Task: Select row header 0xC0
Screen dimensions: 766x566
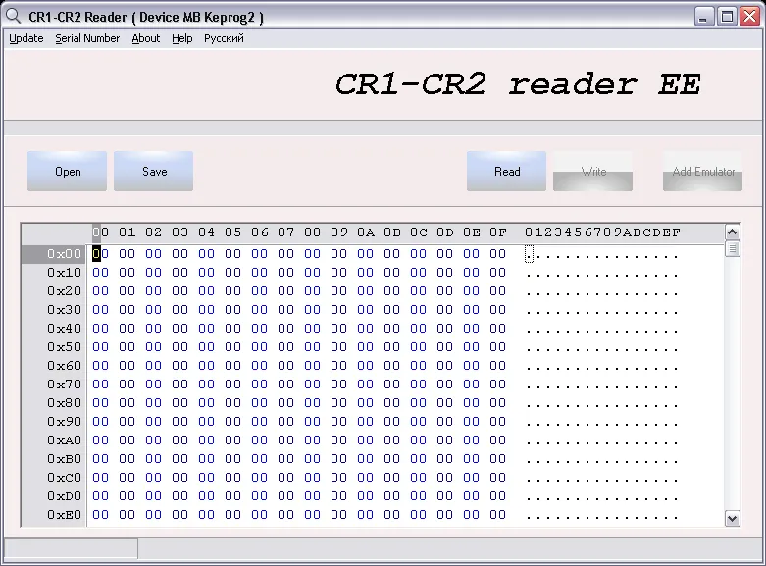Action: (x=54, y=477)
